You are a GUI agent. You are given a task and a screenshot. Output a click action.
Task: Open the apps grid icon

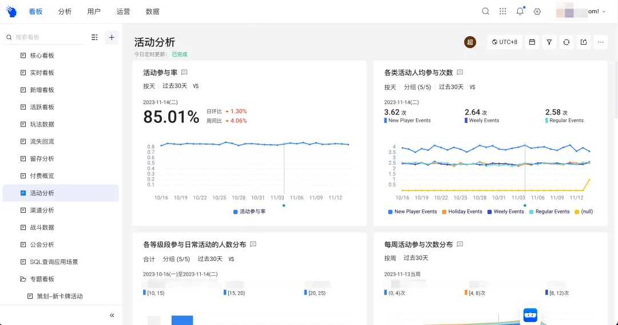tap(502, 11)
